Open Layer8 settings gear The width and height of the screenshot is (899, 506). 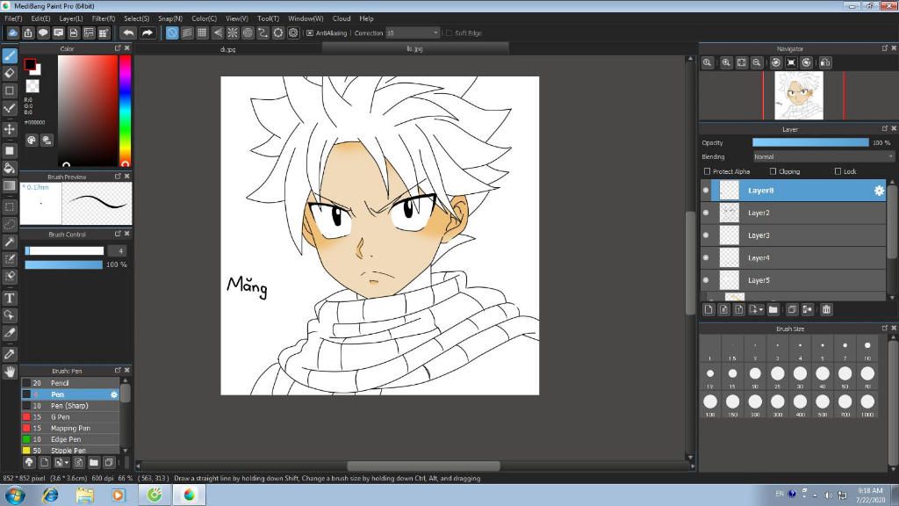(x=879, y=191)
